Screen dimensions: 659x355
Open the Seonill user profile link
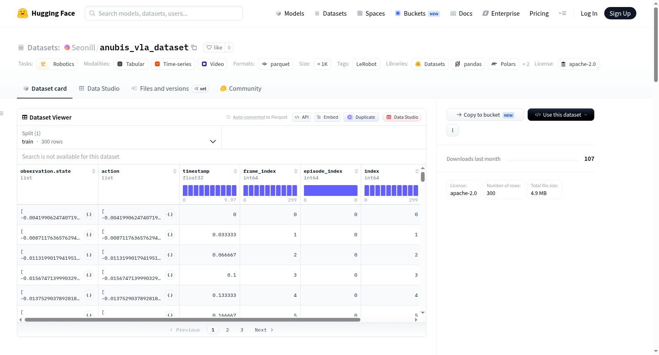click(x=83, y=47)
